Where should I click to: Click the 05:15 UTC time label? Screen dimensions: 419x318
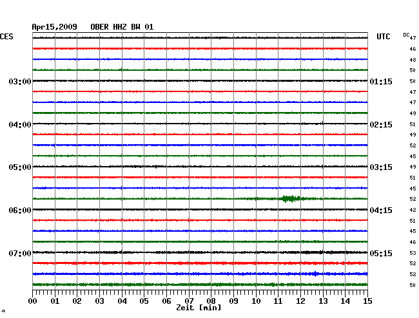tap(381, 253)
